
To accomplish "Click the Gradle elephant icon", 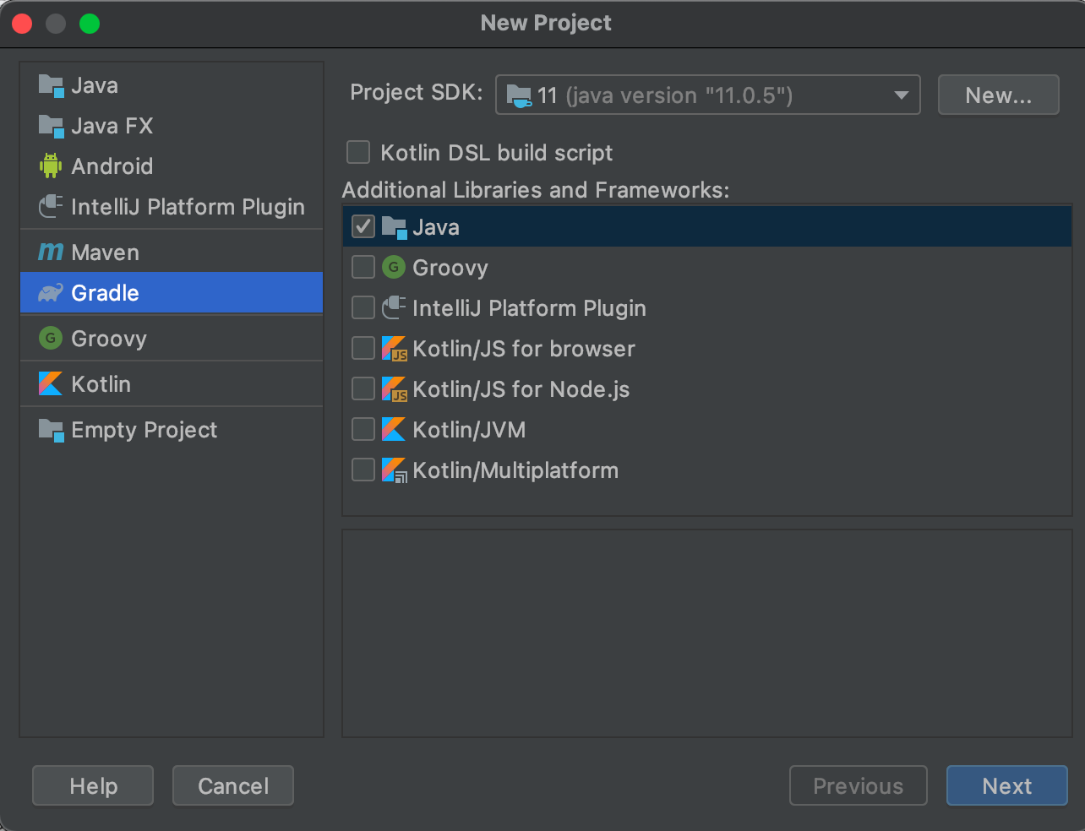I will pos(51,293).
